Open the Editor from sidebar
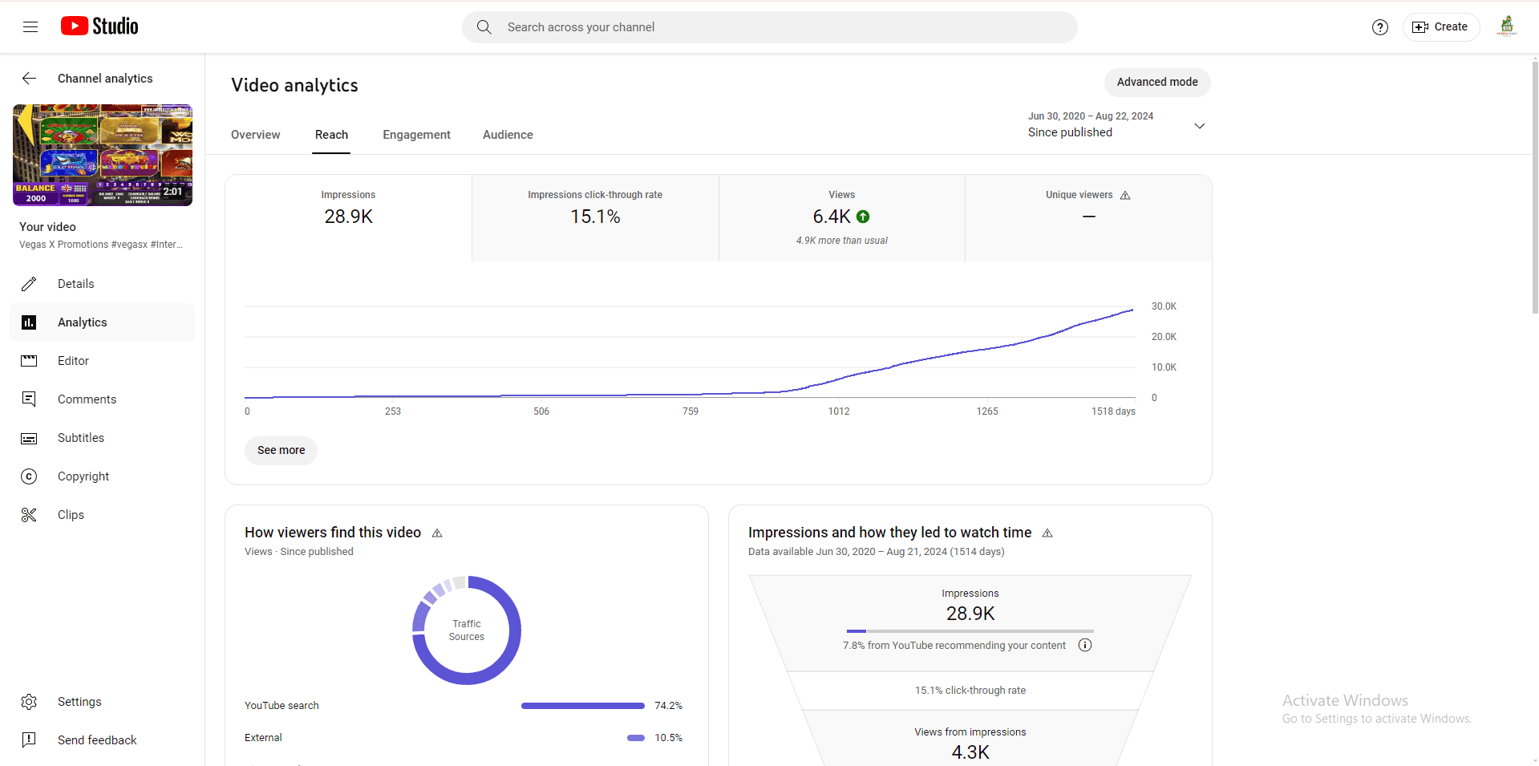This screenshot has width=1539, height=766. click(73, 361)
